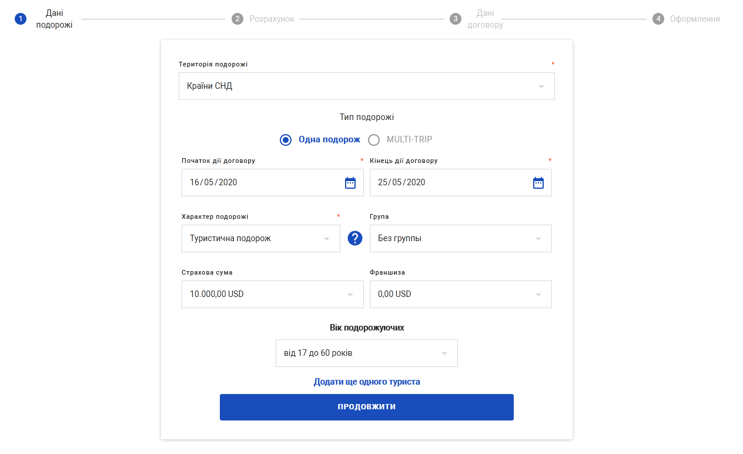This screenshot has height=454, width=743.
Task: Click the blue question mark help icon
Action: (x=355, y=238)
